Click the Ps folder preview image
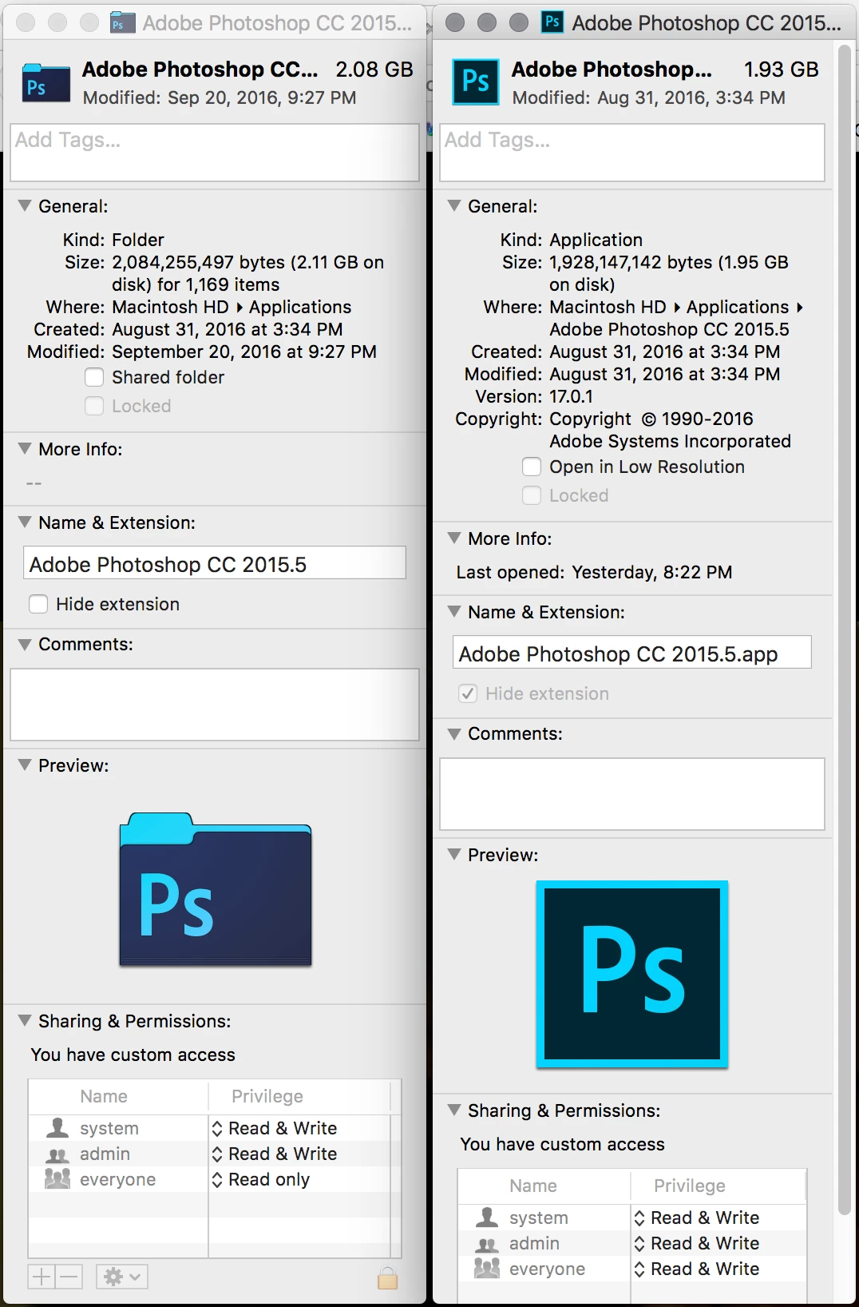The image size is (859, 1307). [216, 889]
